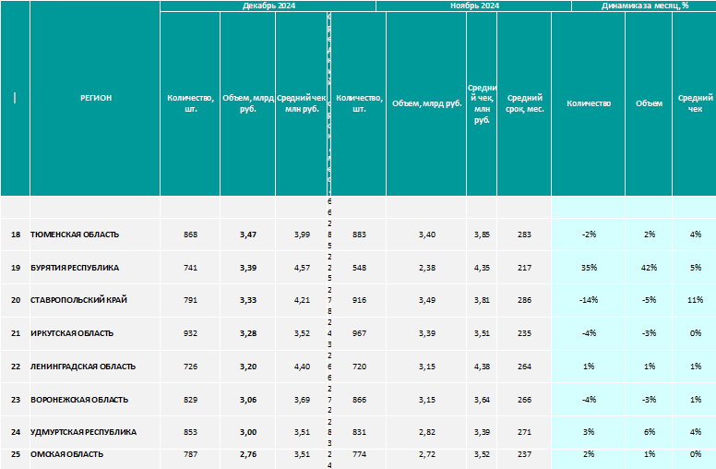Click row number 21
Screen dimensions: 716x469
tap(16, 333)
